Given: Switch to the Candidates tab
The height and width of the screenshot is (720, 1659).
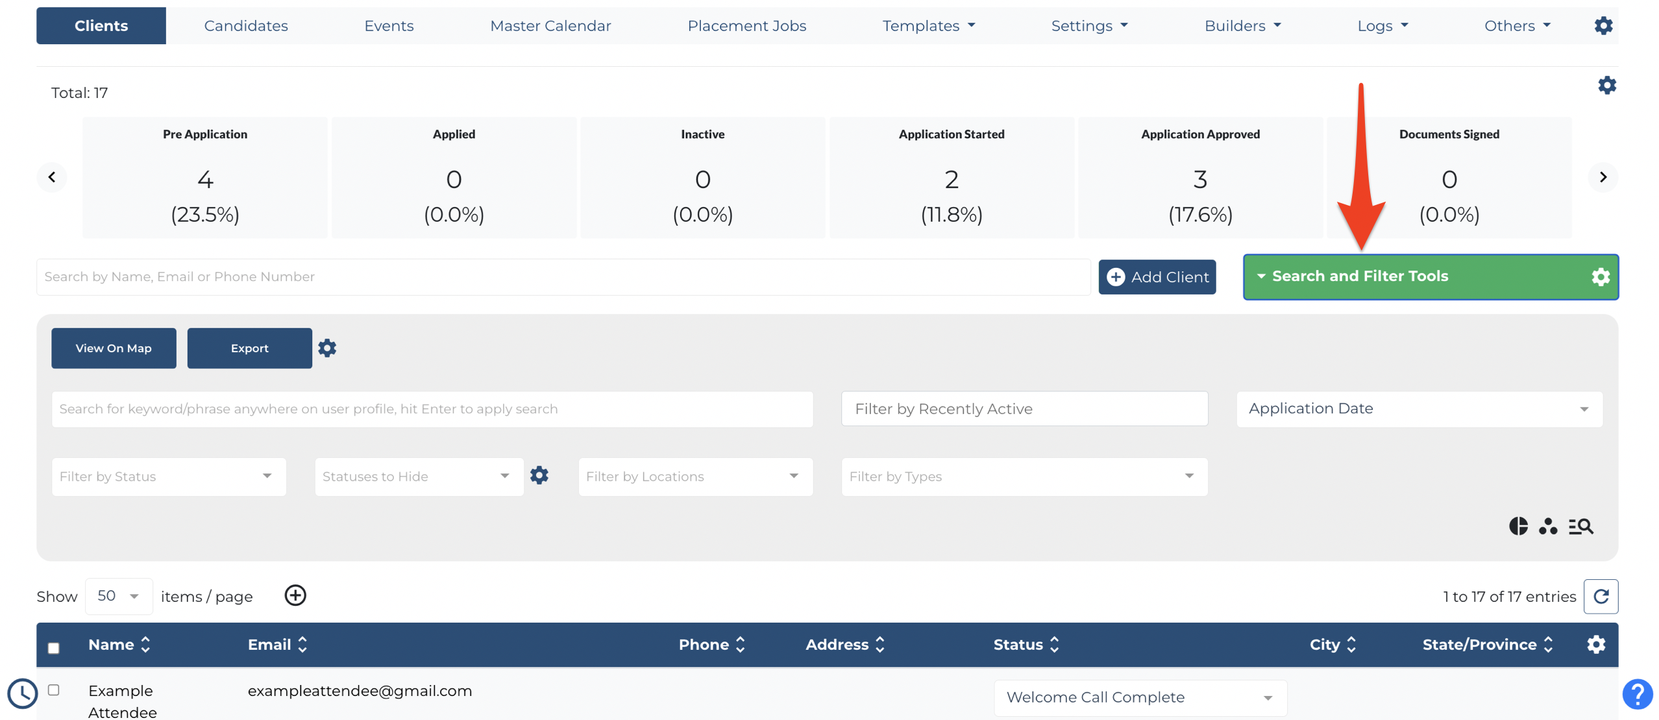Looking at the screenshot, I should [246, 26].
